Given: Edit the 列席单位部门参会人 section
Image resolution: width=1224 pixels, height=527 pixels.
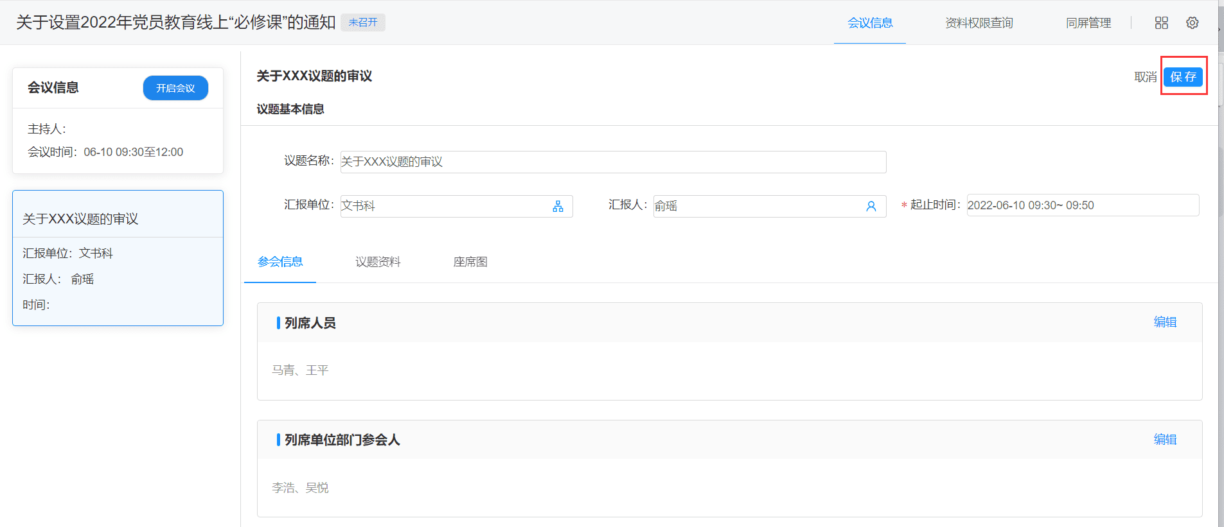Looking at the screenshot, I should (x=1165, y=440).
